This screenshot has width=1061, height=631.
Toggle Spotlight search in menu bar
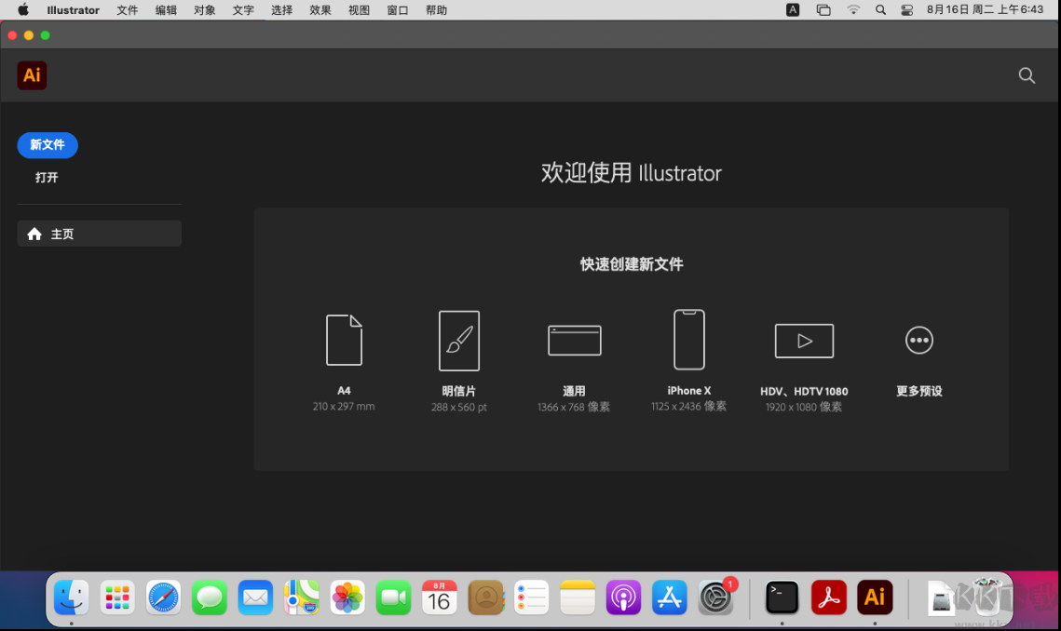click(879, 10)
